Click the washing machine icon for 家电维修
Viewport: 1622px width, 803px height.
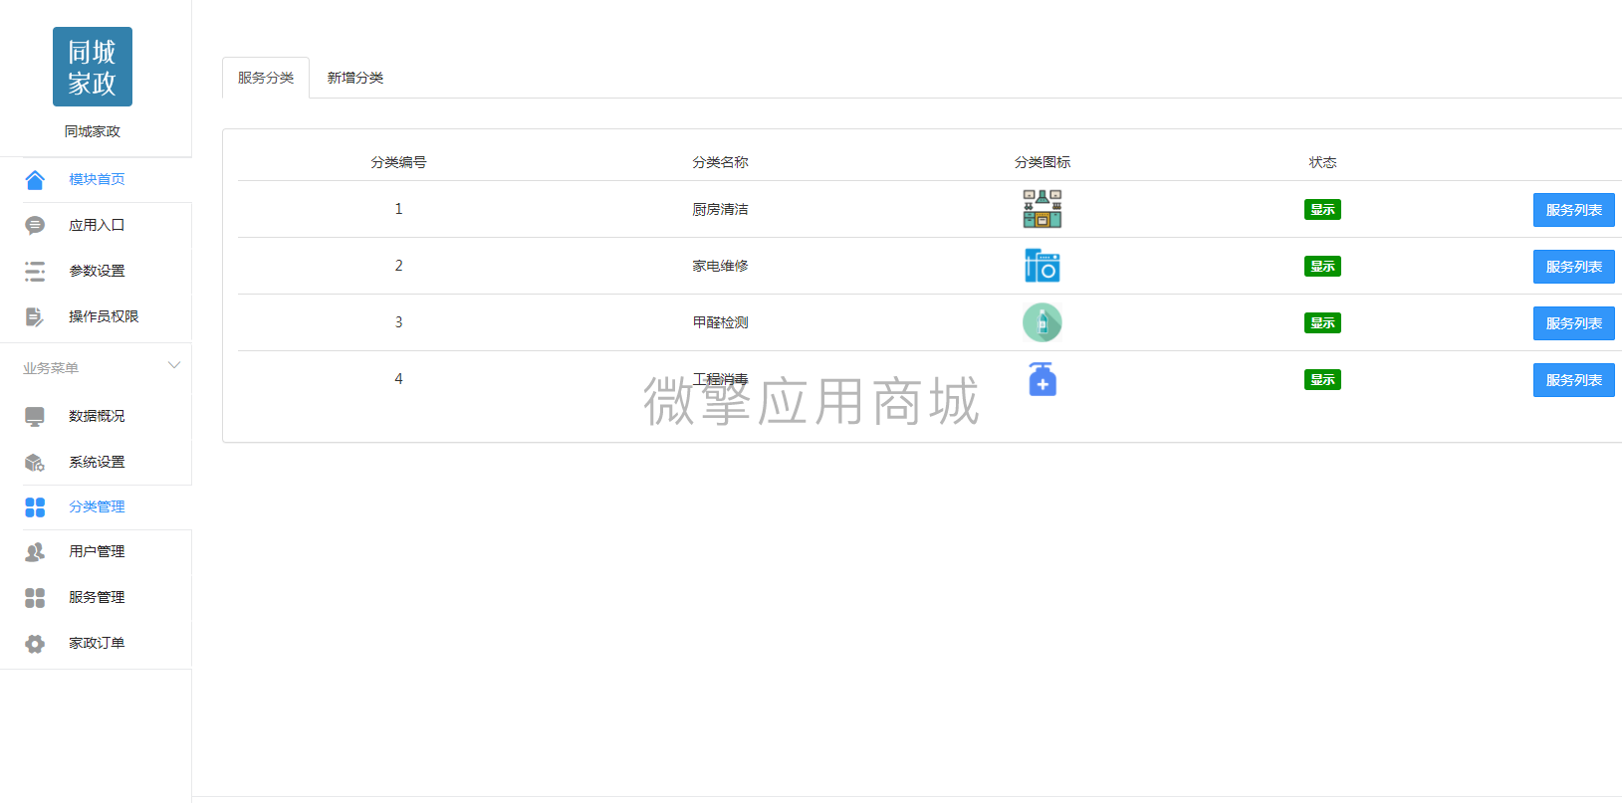[1043, 266]
